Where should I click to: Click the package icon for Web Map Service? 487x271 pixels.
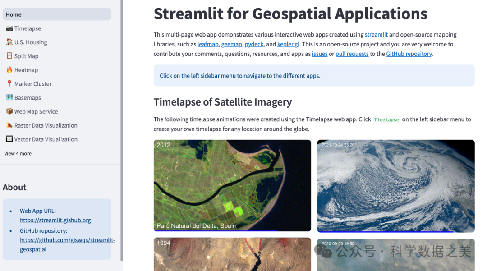[x=9, y=111]
